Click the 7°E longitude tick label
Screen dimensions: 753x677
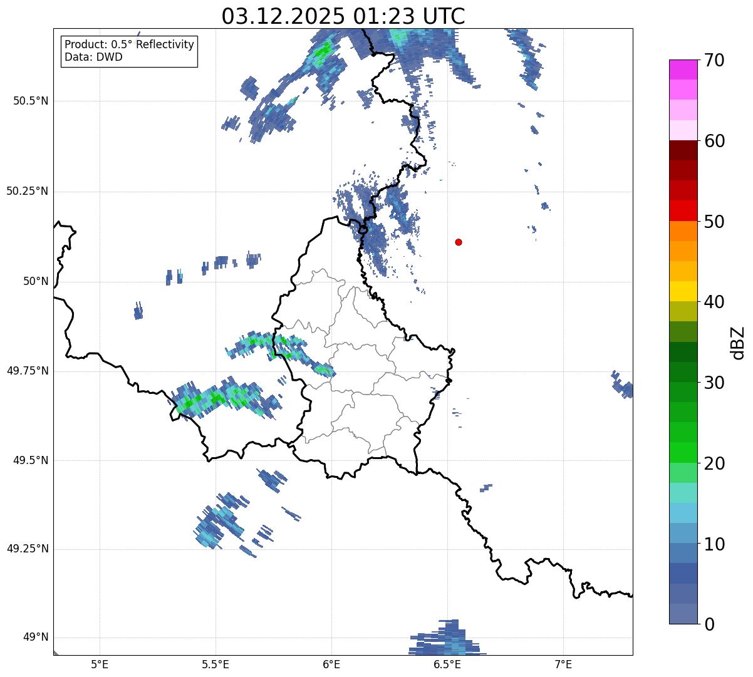coord(563,664)
